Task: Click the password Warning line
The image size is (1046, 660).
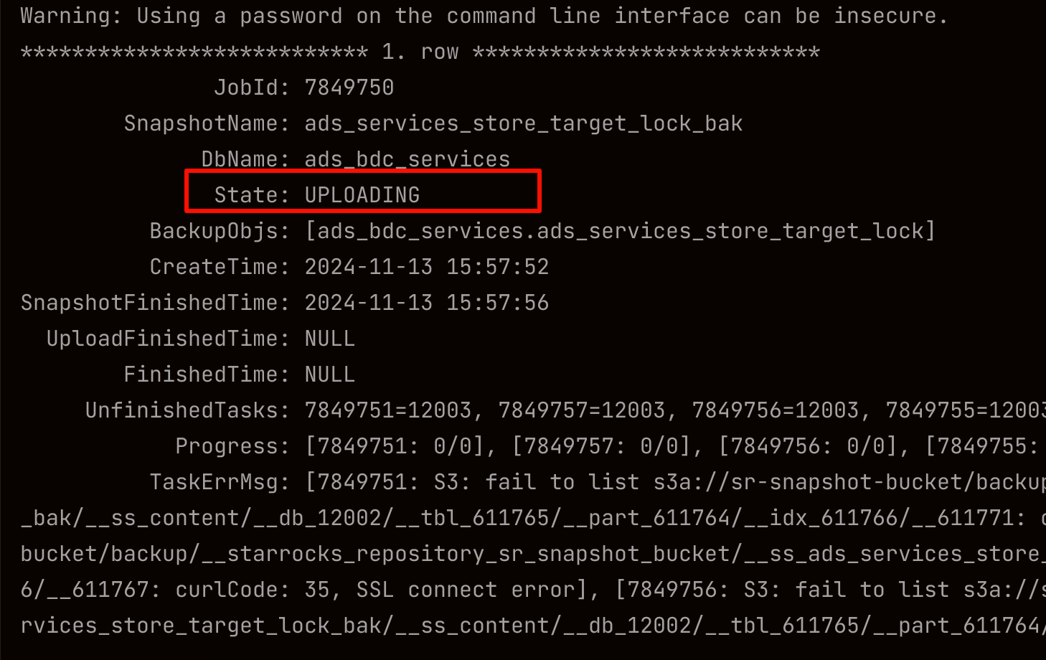Action: click(484, 16)
